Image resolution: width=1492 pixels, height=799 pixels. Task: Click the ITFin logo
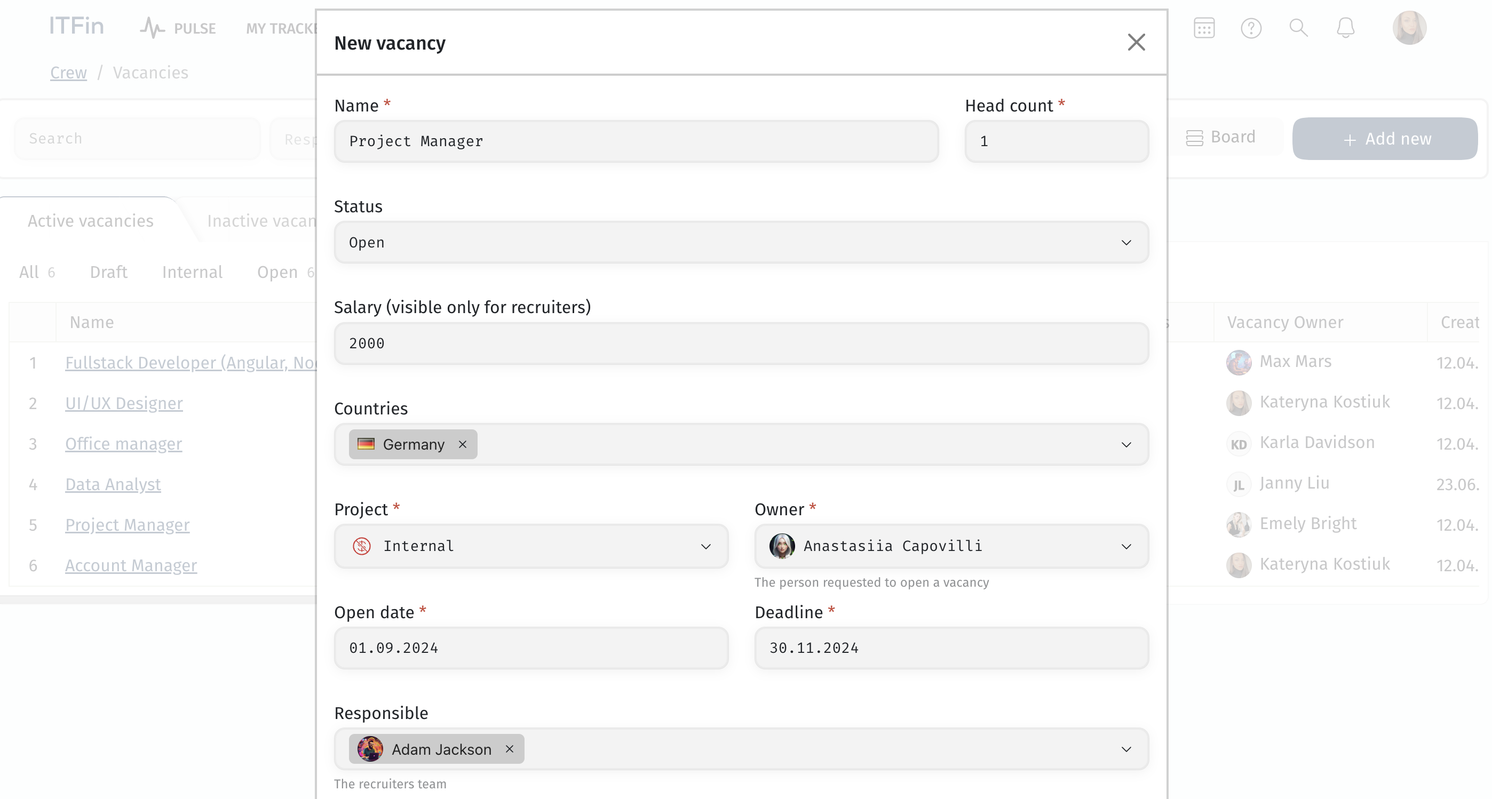click(x=76, y=26)
